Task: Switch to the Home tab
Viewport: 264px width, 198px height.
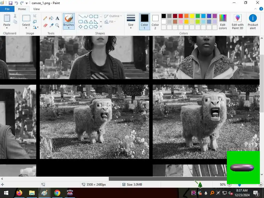Action: (x=22, y=9)
